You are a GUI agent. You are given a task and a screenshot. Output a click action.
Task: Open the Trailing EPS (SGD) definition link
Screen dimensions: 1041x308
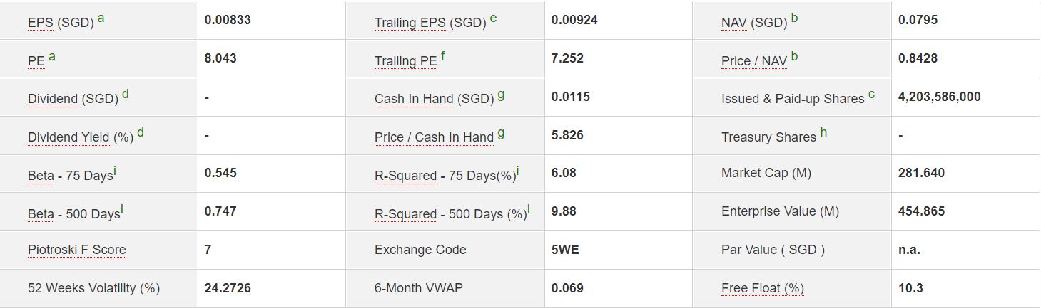coord(429,23)
